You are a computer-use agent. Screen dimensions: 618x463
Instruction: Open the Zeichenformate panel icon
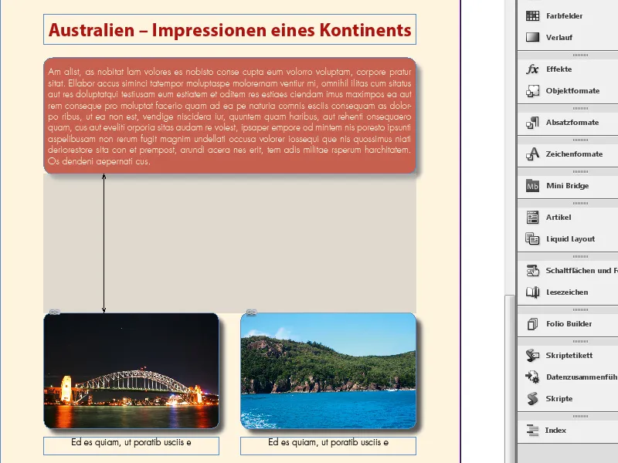[x=532, y=154]
